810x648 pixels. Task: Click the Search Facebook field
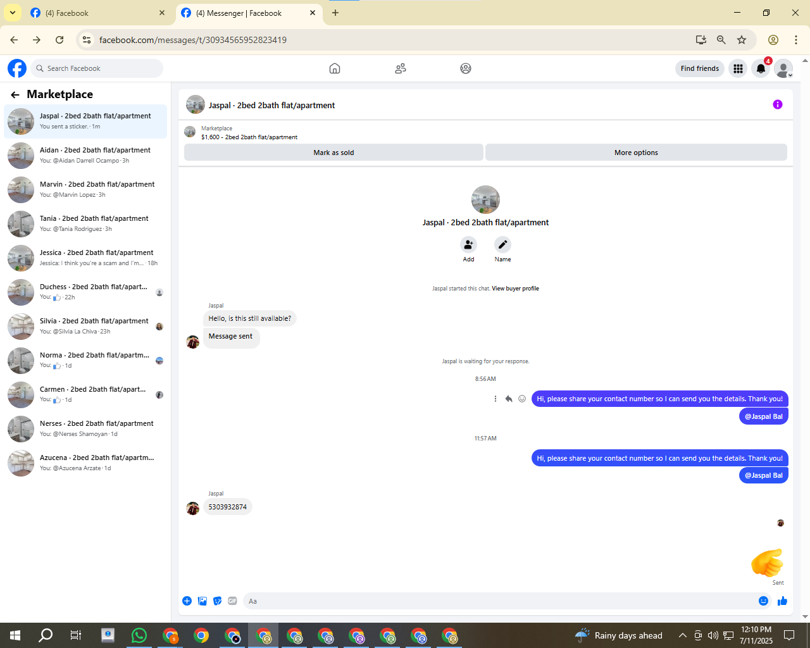point(97,68)
